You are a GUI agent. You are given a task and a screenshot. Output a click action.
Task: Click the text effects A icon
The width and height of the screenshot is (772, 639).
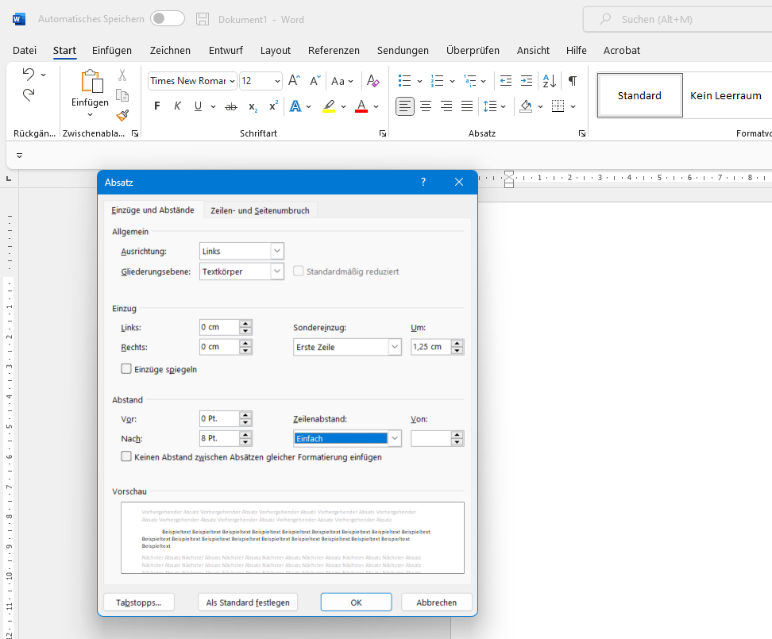click(295, 106)
